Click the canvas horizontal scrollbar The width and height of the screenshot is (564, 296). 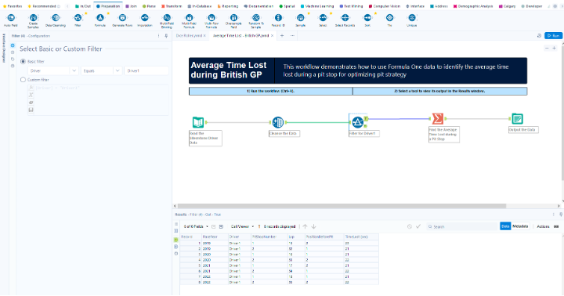coord(342,206)
